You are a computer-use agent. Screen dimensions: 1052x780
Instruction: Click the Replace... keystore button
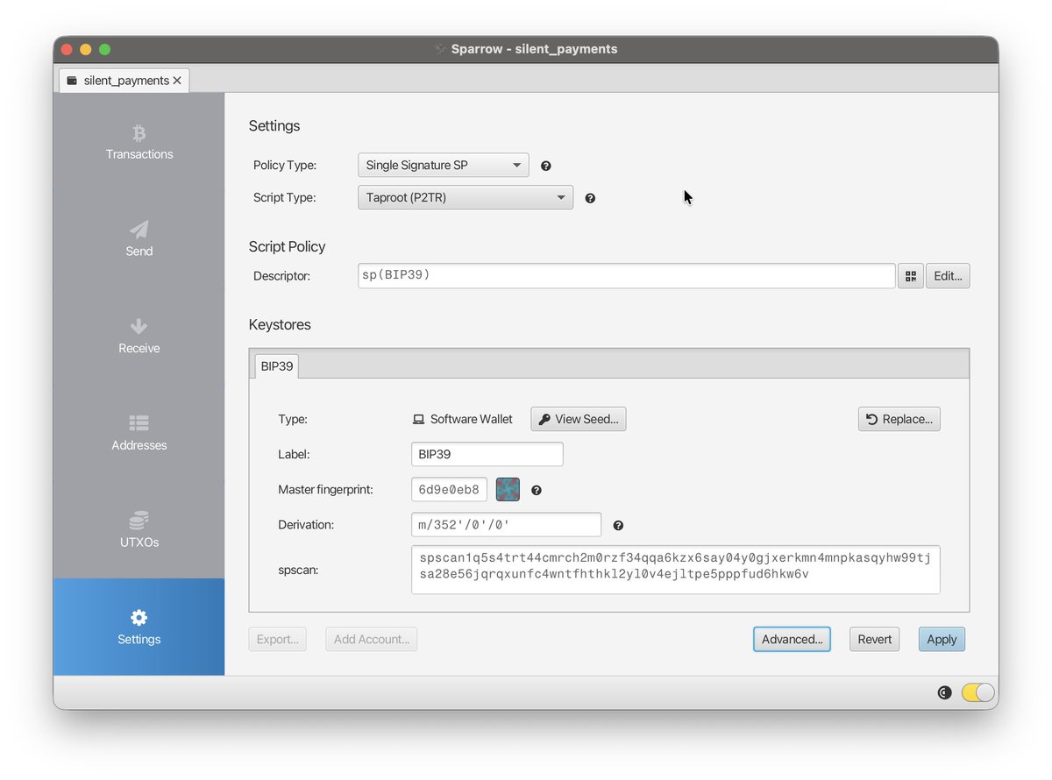coord(899,419)
